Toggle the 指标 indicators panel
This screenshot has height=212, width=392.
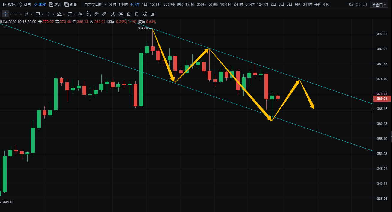click(x=9, y=4)
